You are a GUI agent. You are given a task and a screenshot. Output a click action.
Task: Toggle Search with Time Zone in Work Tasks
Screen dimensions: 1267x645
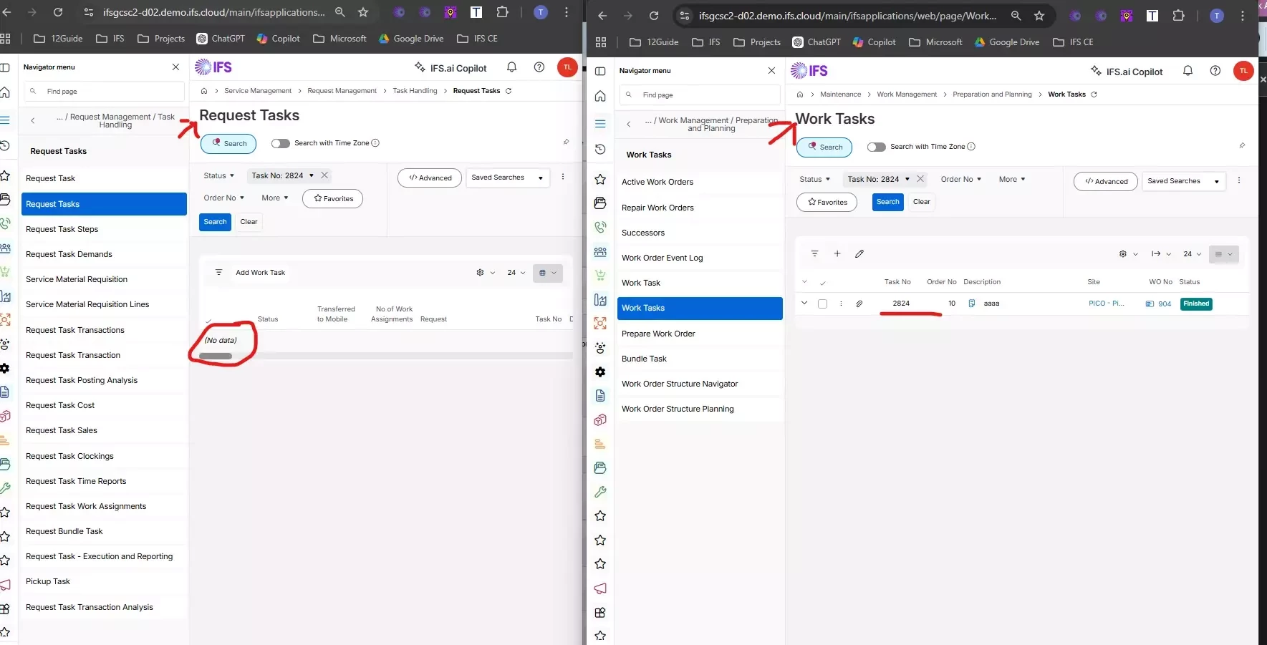pyautogui.click(x=876, y=147)
